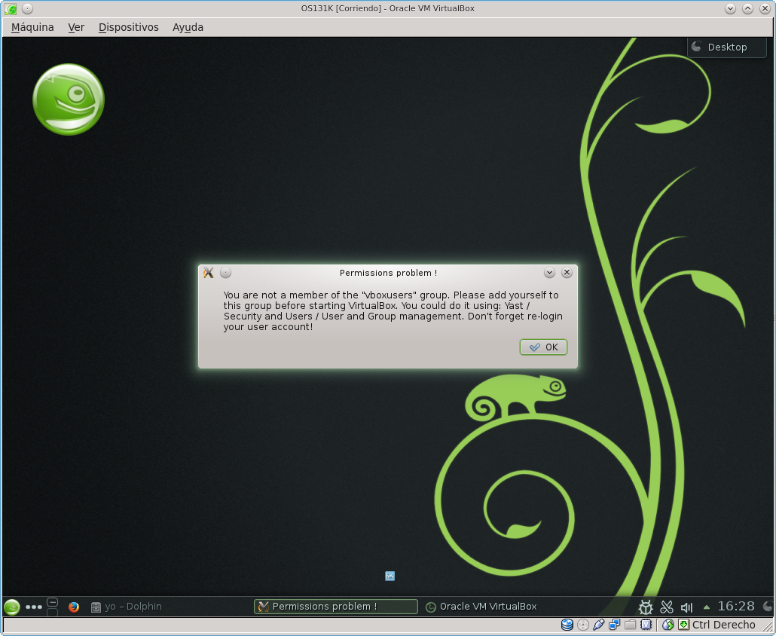
Task: Click the 16:28 clock in the panel
Action: [736, 607]
